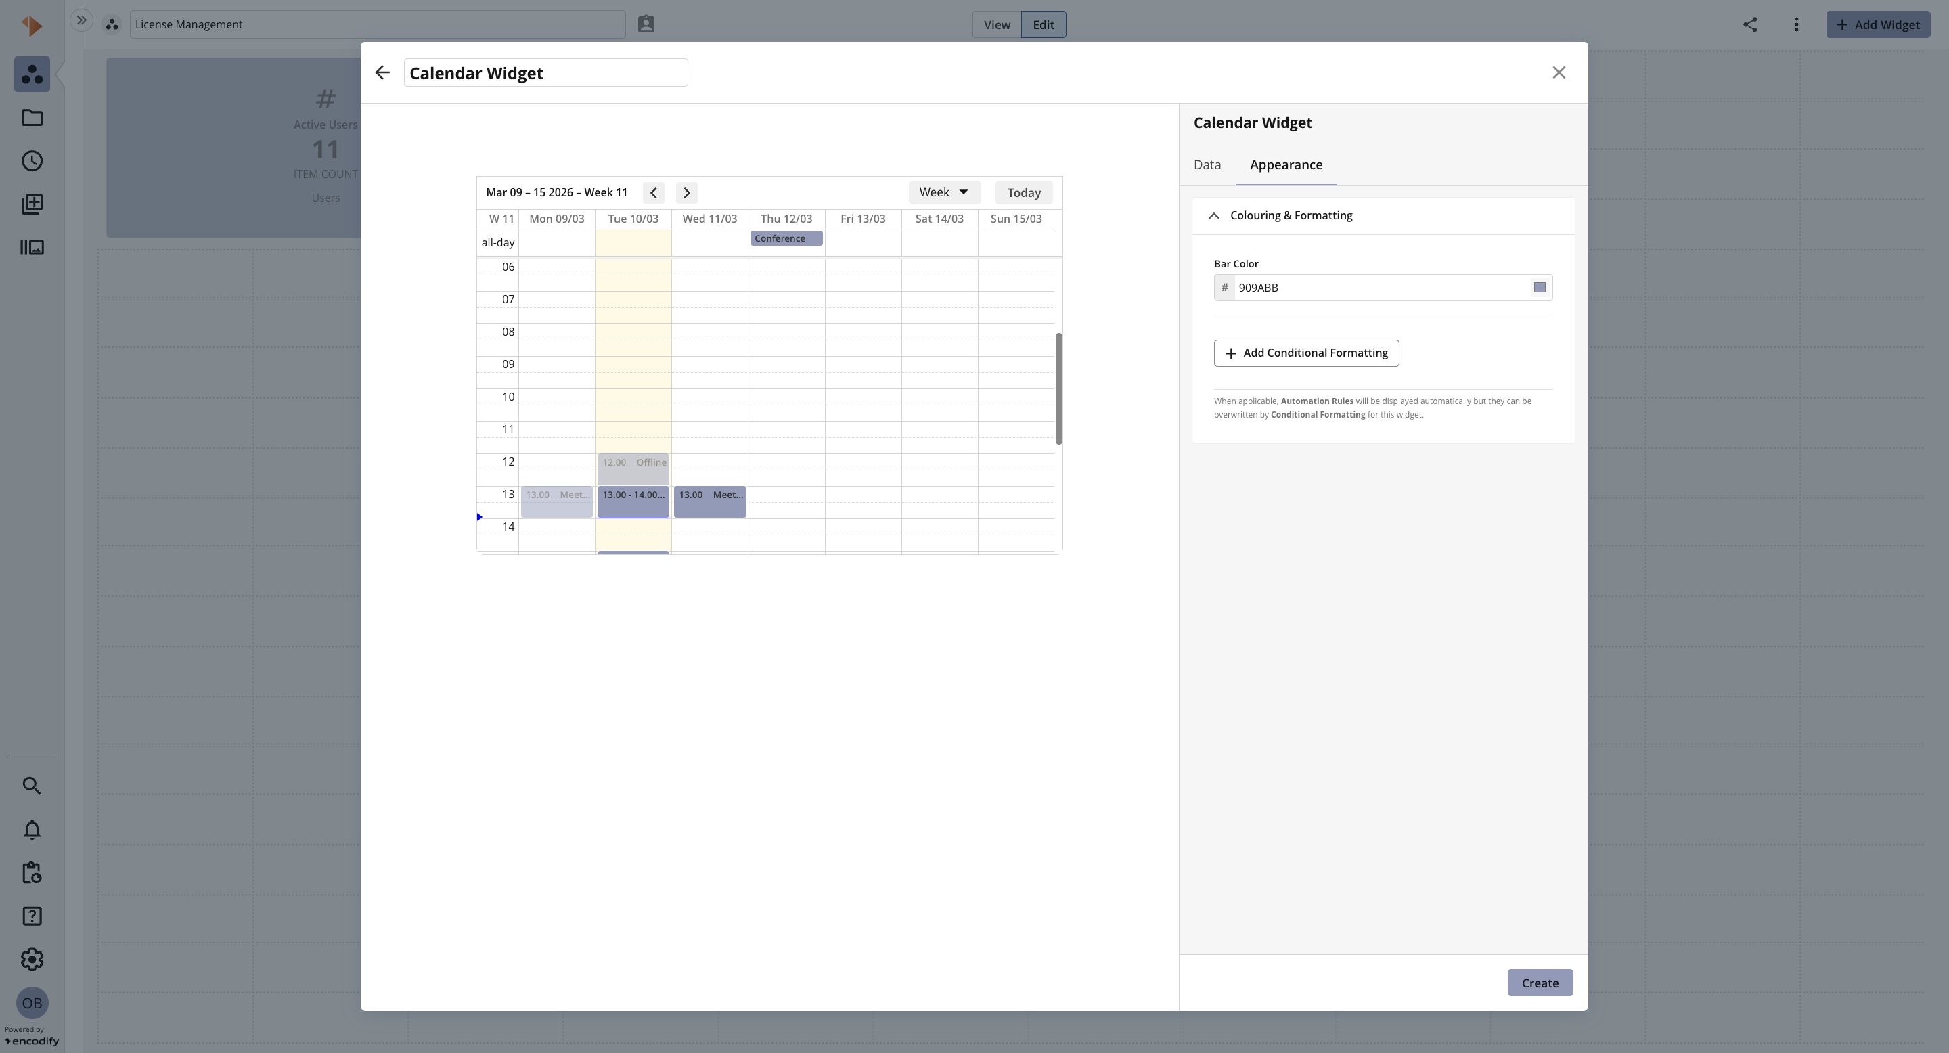Click the License Management name field
Screen dimensions: 1949x1053
[x=378, y=24]
